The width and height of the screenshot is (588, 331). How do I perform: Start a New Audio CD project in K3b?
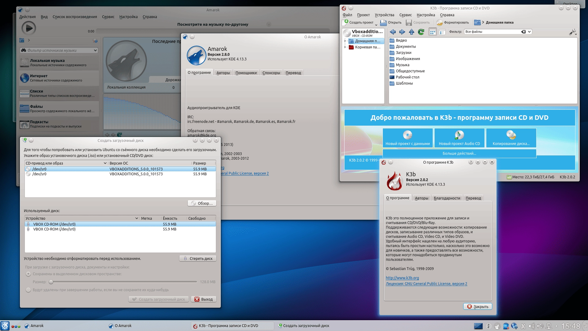coord(459,138)
